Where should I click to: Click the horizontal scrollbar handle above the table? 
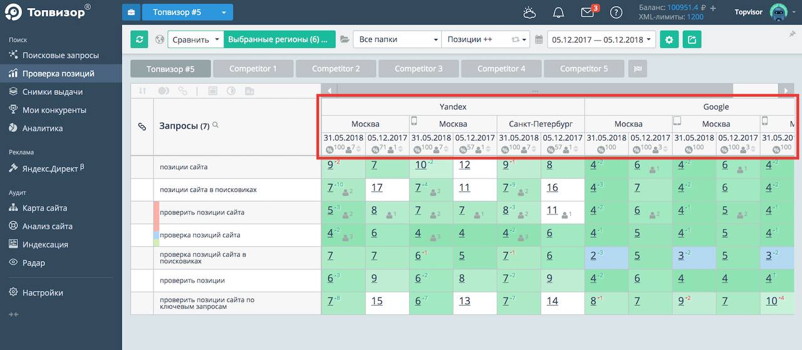point(534,91)
